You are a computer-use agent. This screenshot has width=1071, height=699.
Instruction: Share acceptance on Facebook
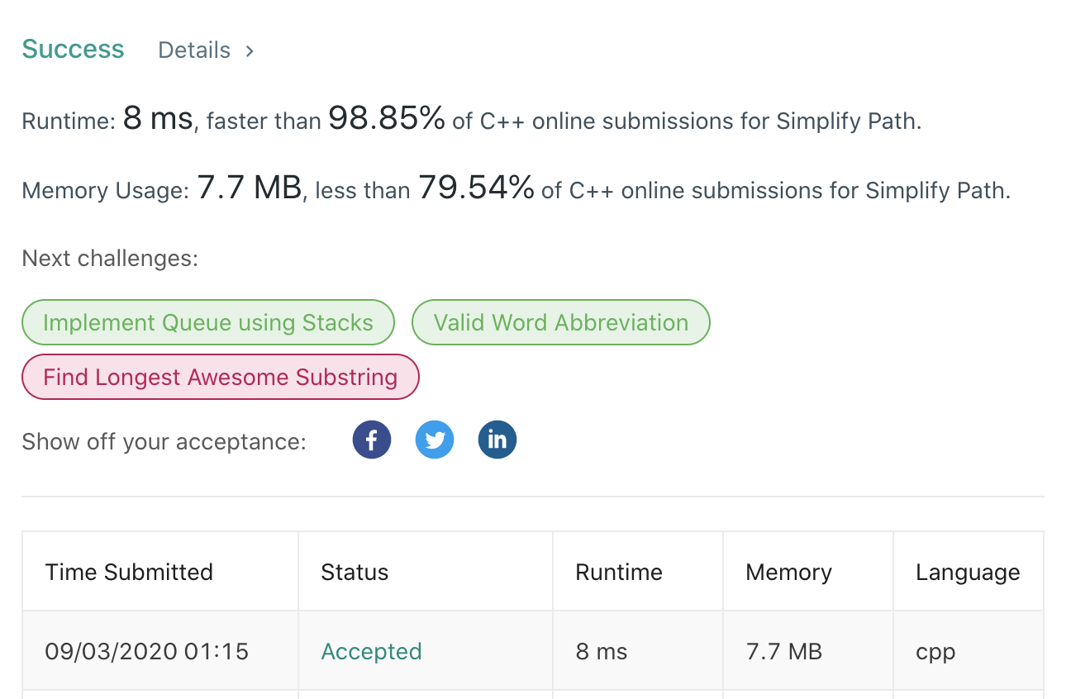[x=372, y=439]
